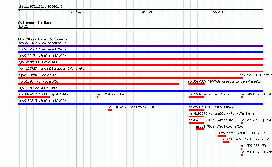This screenshot has width=272, height=167.
Task: Click the DGV Structural Variants track title
Action: point(43,39)
